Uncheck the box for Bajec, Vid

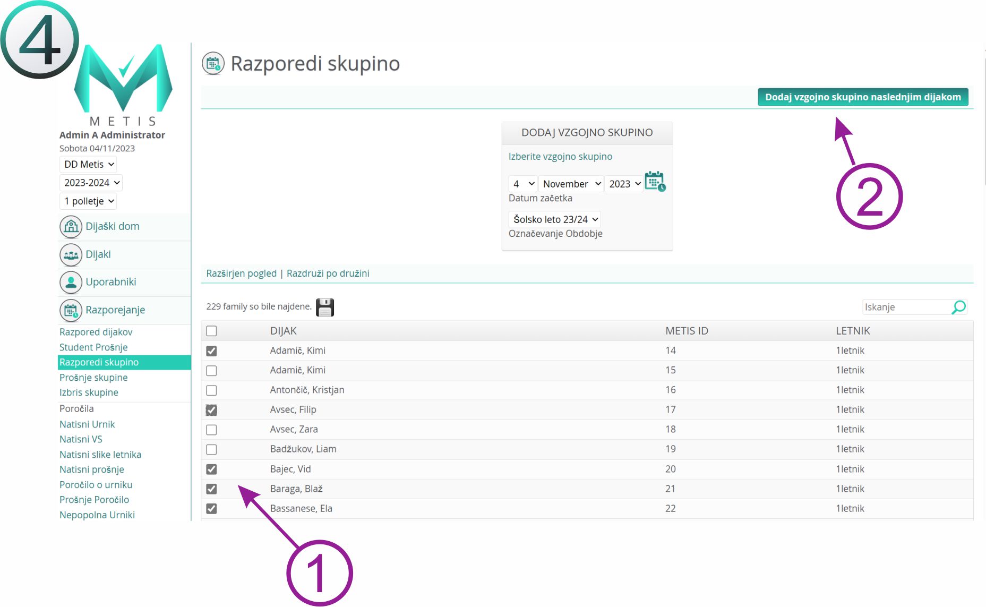(x=211, y=469)
